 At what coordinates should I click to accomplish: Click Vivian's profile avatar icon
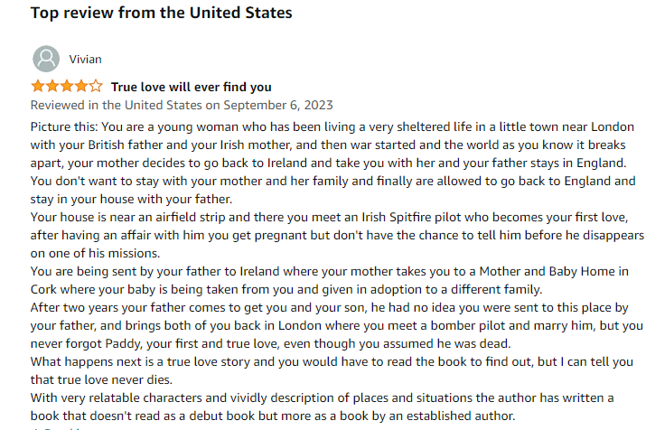(46, 59)
